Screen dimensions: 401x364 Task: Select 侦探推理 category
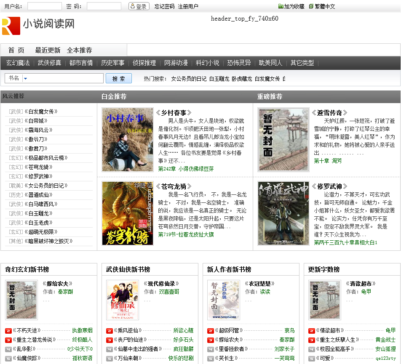(144, 63)
